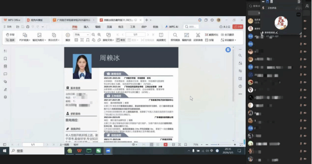Open the WPS AI tab
Image resolution: width=312 pixels, height=164 pixels.
(172, 27)
